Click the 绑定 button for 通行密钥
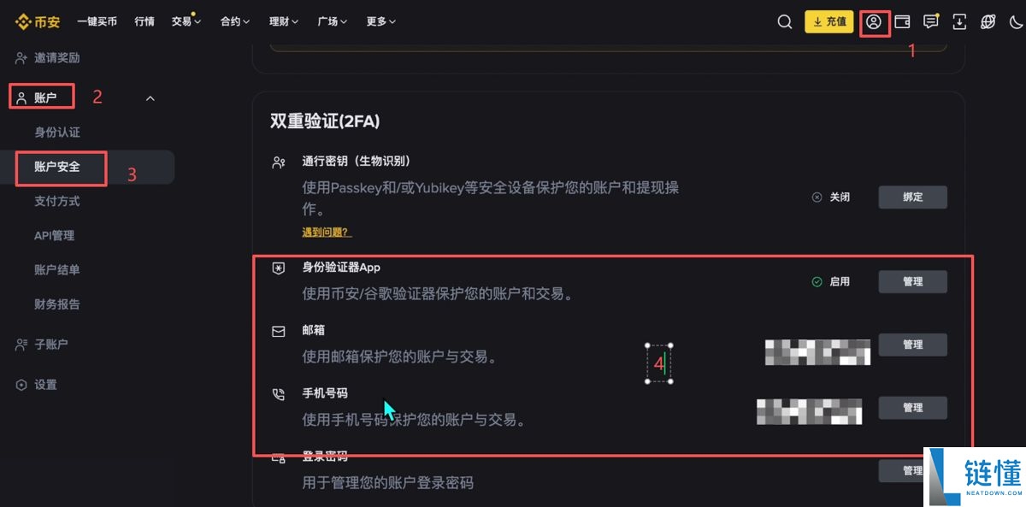The height and width of the screenshot is (507, 1026). coord(912,197)
